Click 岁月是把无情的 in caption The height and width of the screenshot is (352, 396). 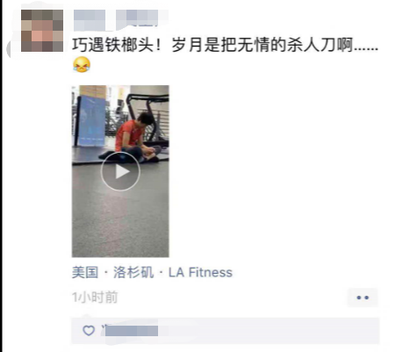[228, 45]
